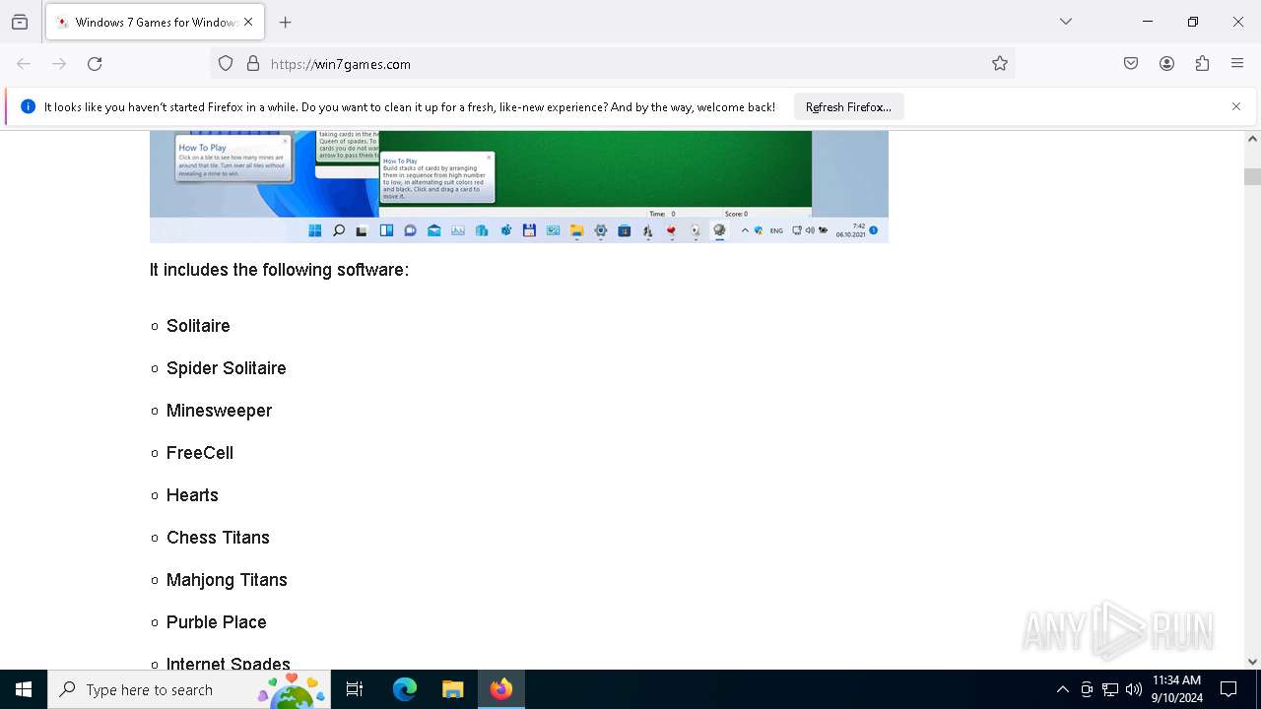Select the Purble Place list entry
This screenshot has height=709, width=1261.
click(217, 622)
